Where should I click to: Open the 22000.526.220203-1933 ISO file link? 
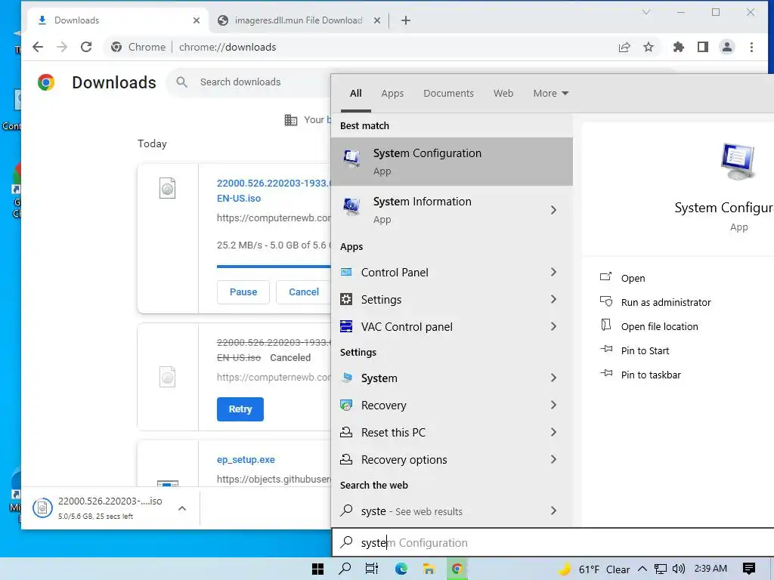(274, 190)
